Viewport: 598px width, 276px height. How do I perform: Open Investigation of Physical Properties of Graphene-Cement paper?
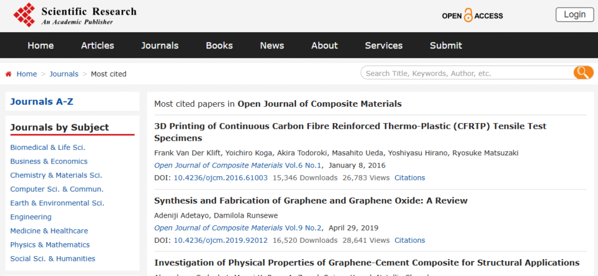(x=367, y=263)
